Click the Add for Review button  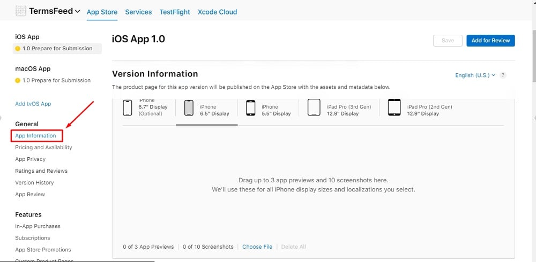(x=490, y=41)
